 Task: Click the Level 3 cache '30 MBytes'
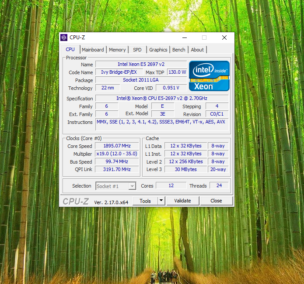click(x=186, y=169)
